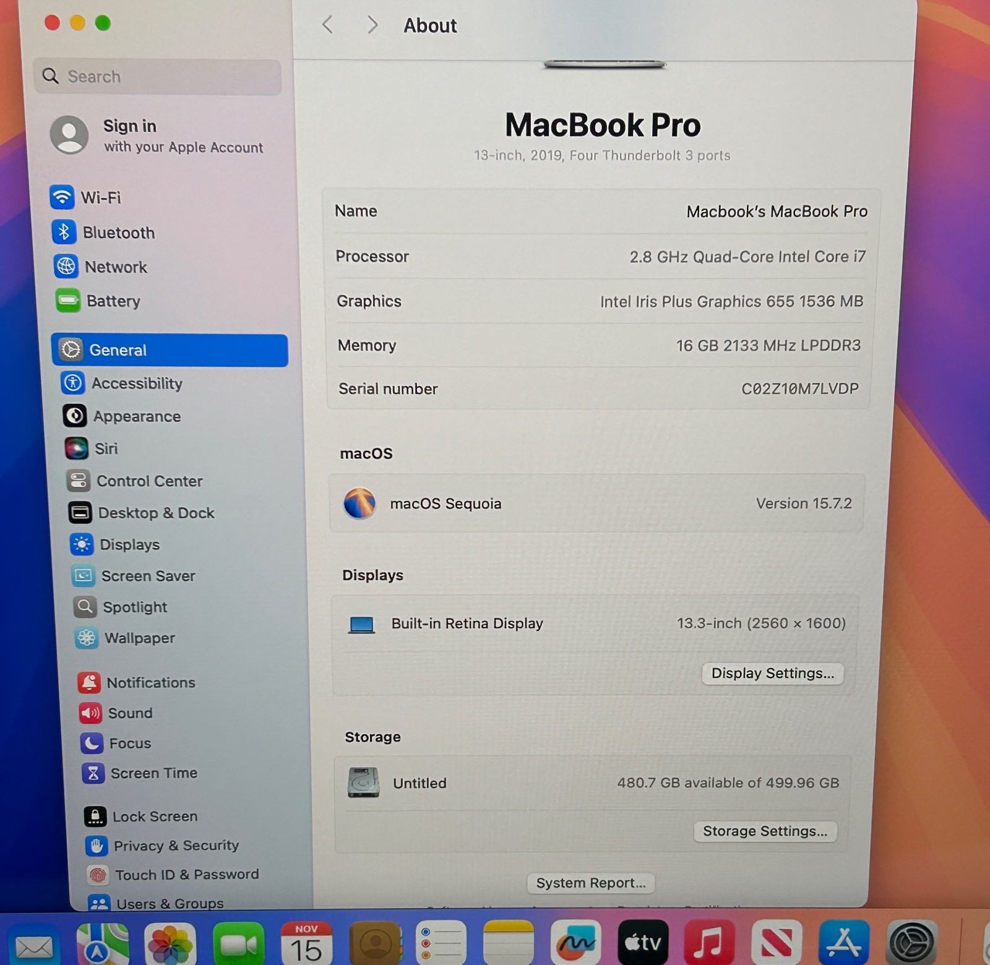Open the Wi-Fi settings icon
Screen dimensions: 990x965
[x=62, y=197]
